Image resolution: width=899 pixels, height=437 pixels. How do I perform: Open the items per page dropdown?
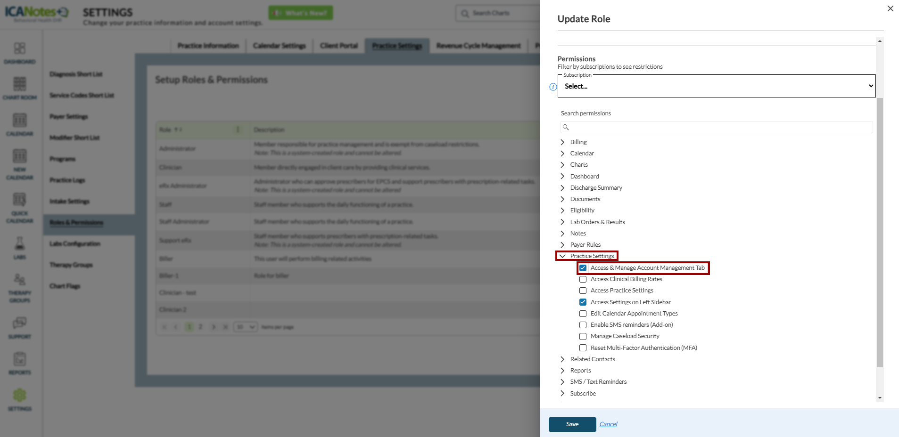[246, 327]
